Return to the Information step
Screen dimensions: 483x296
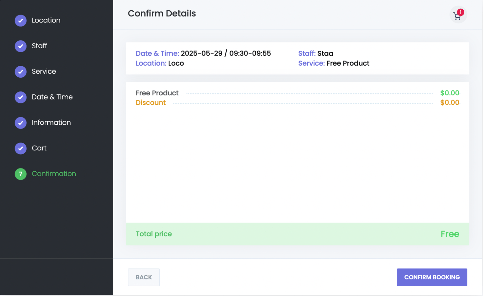tap(51, 122)
